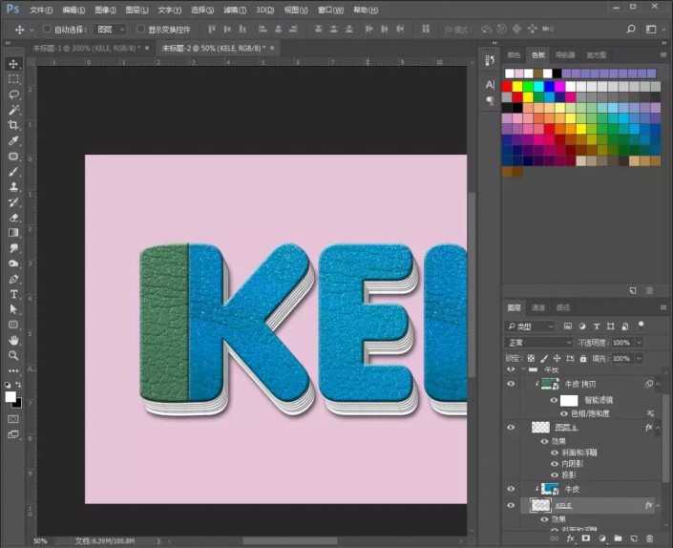Image resolution: width=673 pixels, height=548 pixels.
Task: Select the Lasso tool
Action: tap(13, 95)
